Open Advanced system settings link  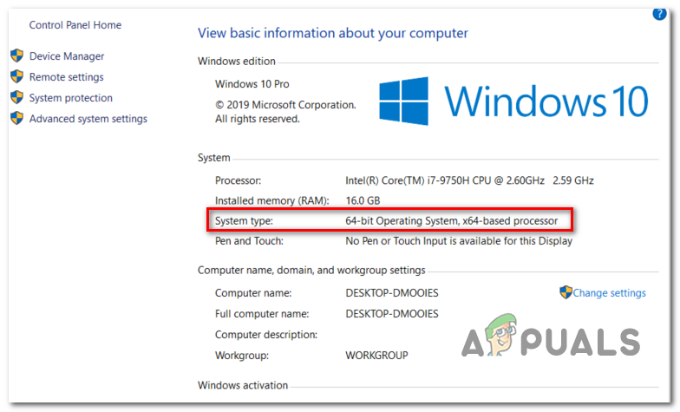tap(88, 119)
